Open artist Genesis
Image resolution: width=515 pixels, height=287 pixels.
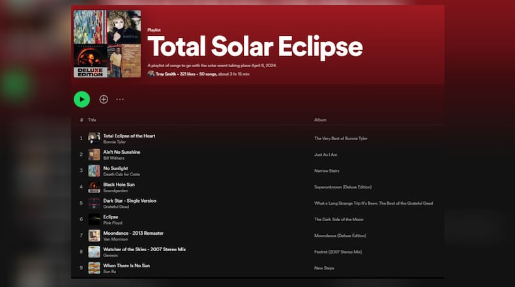point(110,256)
